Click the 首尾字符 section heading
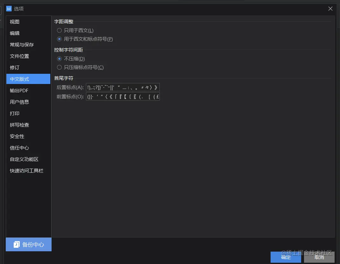Viewport: 340px width, 264px height. pyautogui.click(x=64, y=78)
